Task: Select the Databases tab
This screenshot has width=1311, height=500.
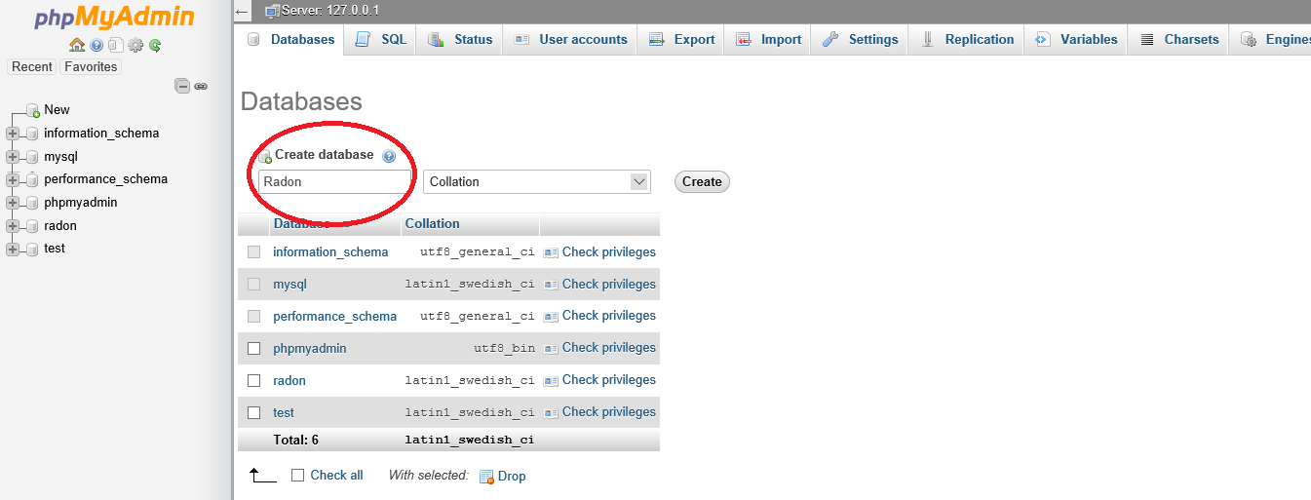Action: click(x=290, y=40)
